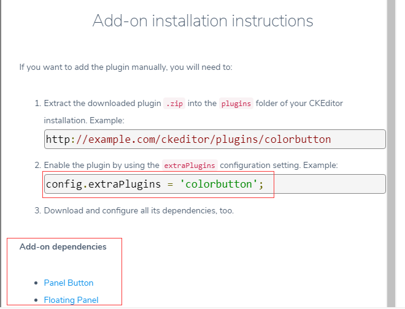Click 'http' at the start of the example URL
Screen dimensions: 405x309
click(x=58, y=139)
